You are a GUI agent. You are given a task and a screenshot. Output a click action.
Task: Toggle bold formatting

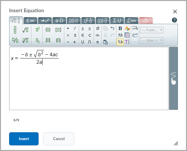point(120,28)
